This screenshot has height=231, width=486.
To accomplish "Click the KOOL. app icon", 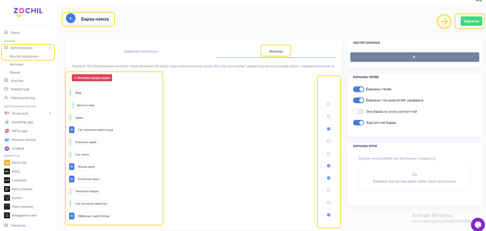I will pyautogui.click(x=7, y=171).
